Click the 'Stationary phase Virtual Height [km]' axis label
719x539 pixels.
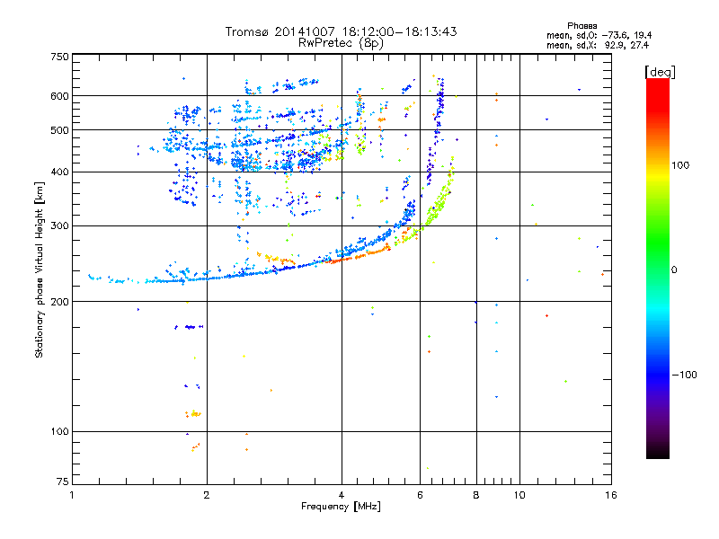click(x=40, y=269)
